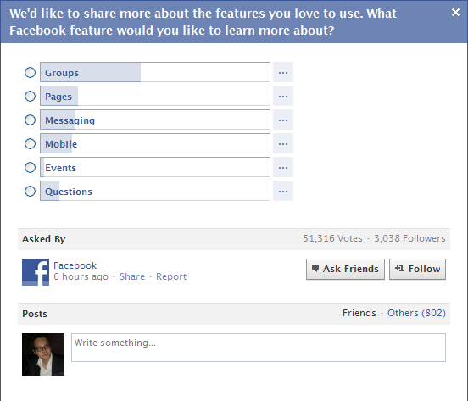
Task: Open the ellipsis menu beside Messaging
Action: (x=283, y=120)
